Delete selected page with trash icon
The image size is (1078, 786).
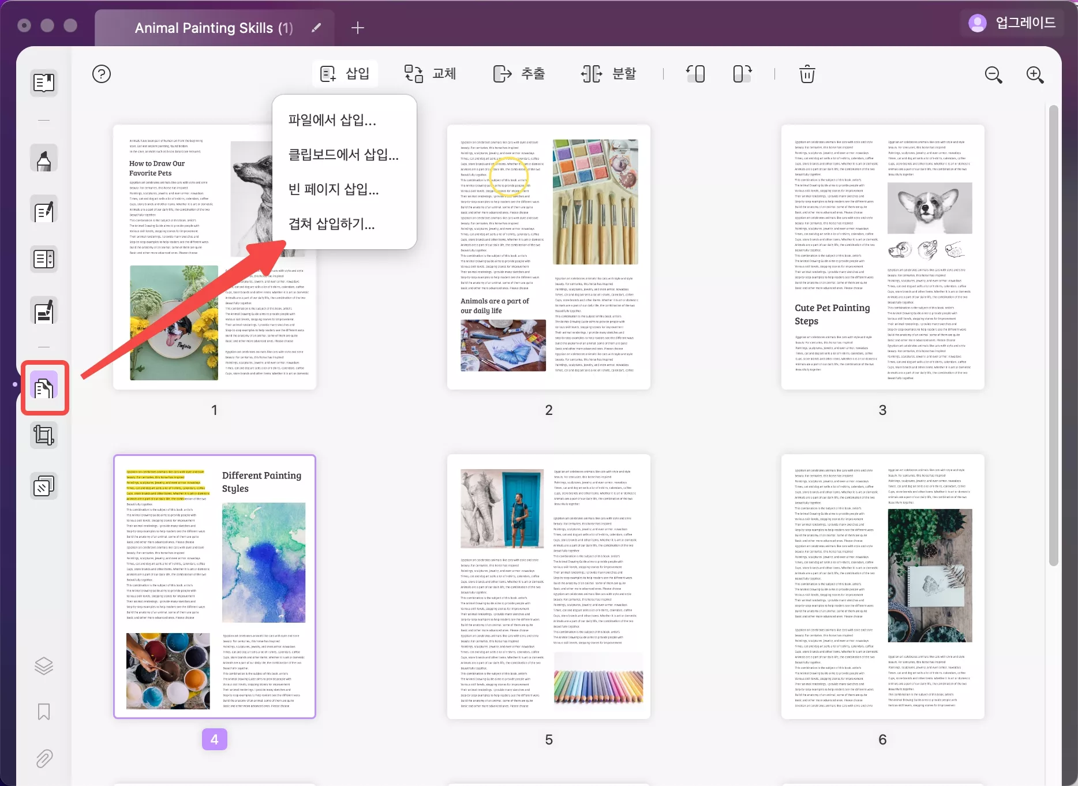(x=807, y=74)
